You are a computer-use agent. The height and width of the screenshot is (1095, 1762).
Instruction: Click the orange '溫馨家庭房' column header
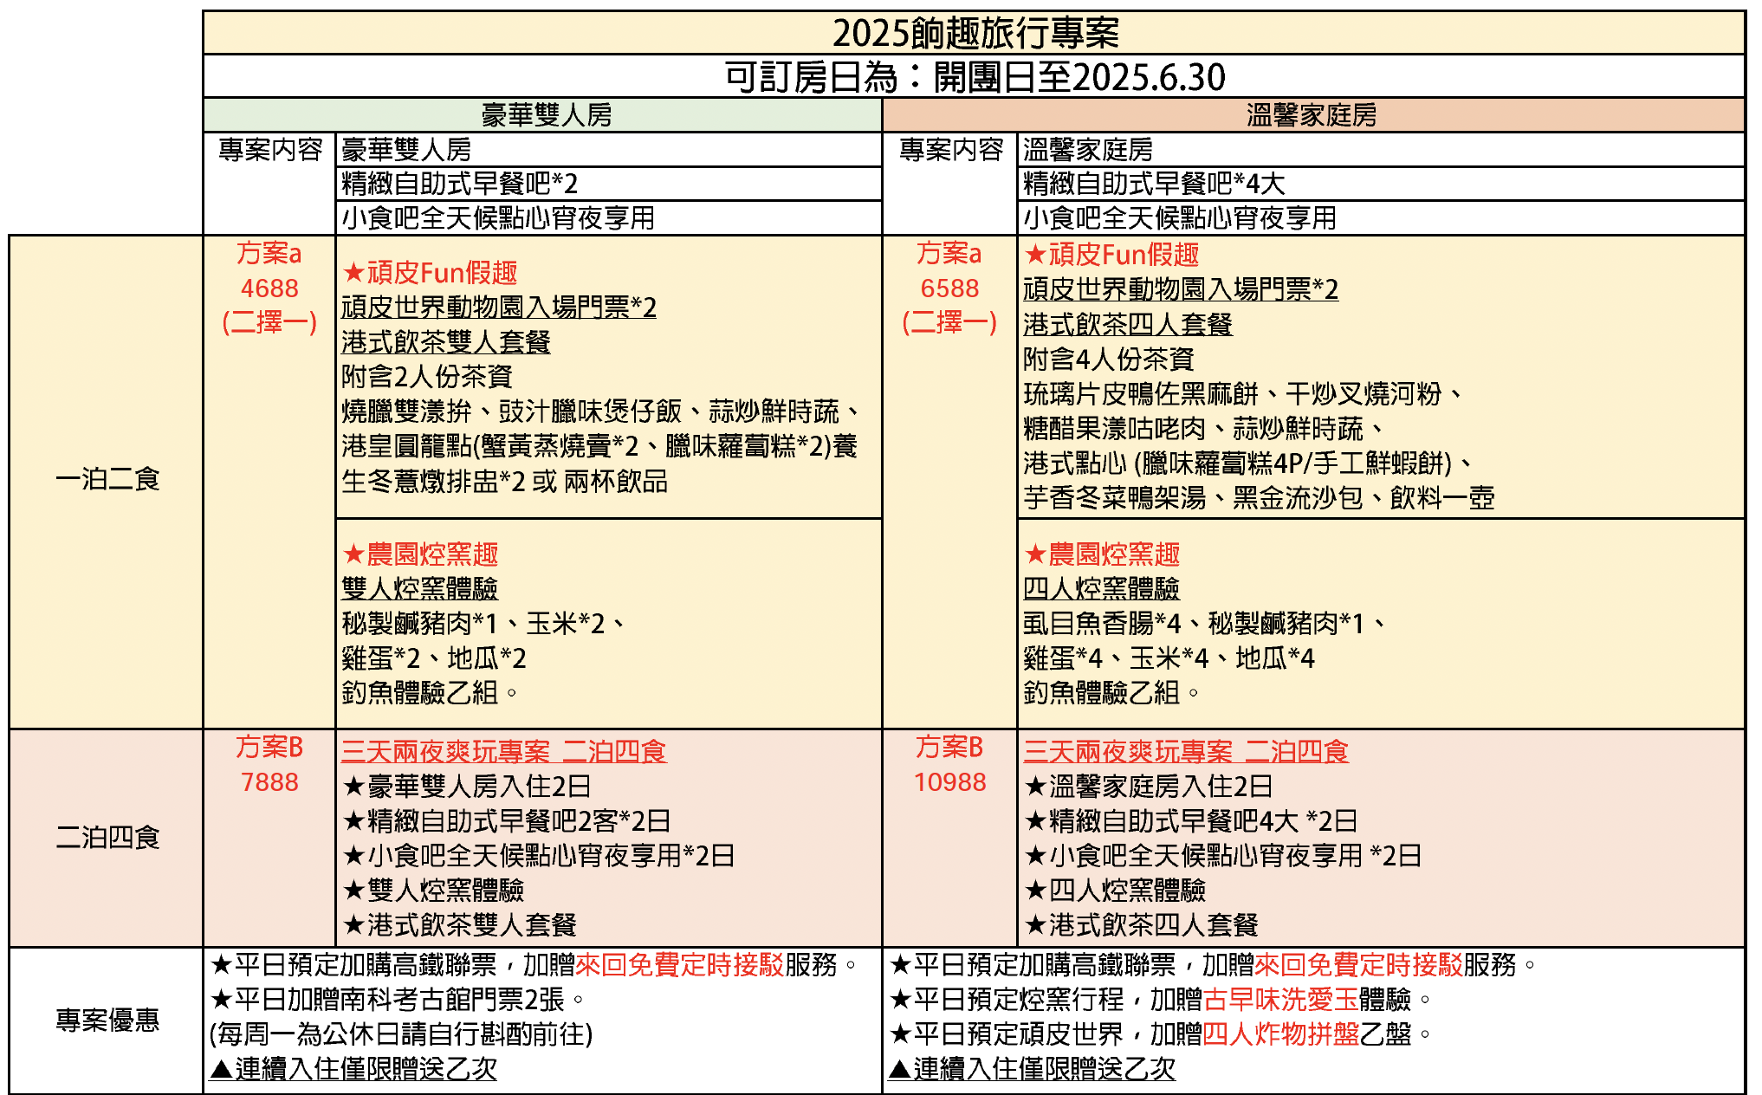[1312, 115]
